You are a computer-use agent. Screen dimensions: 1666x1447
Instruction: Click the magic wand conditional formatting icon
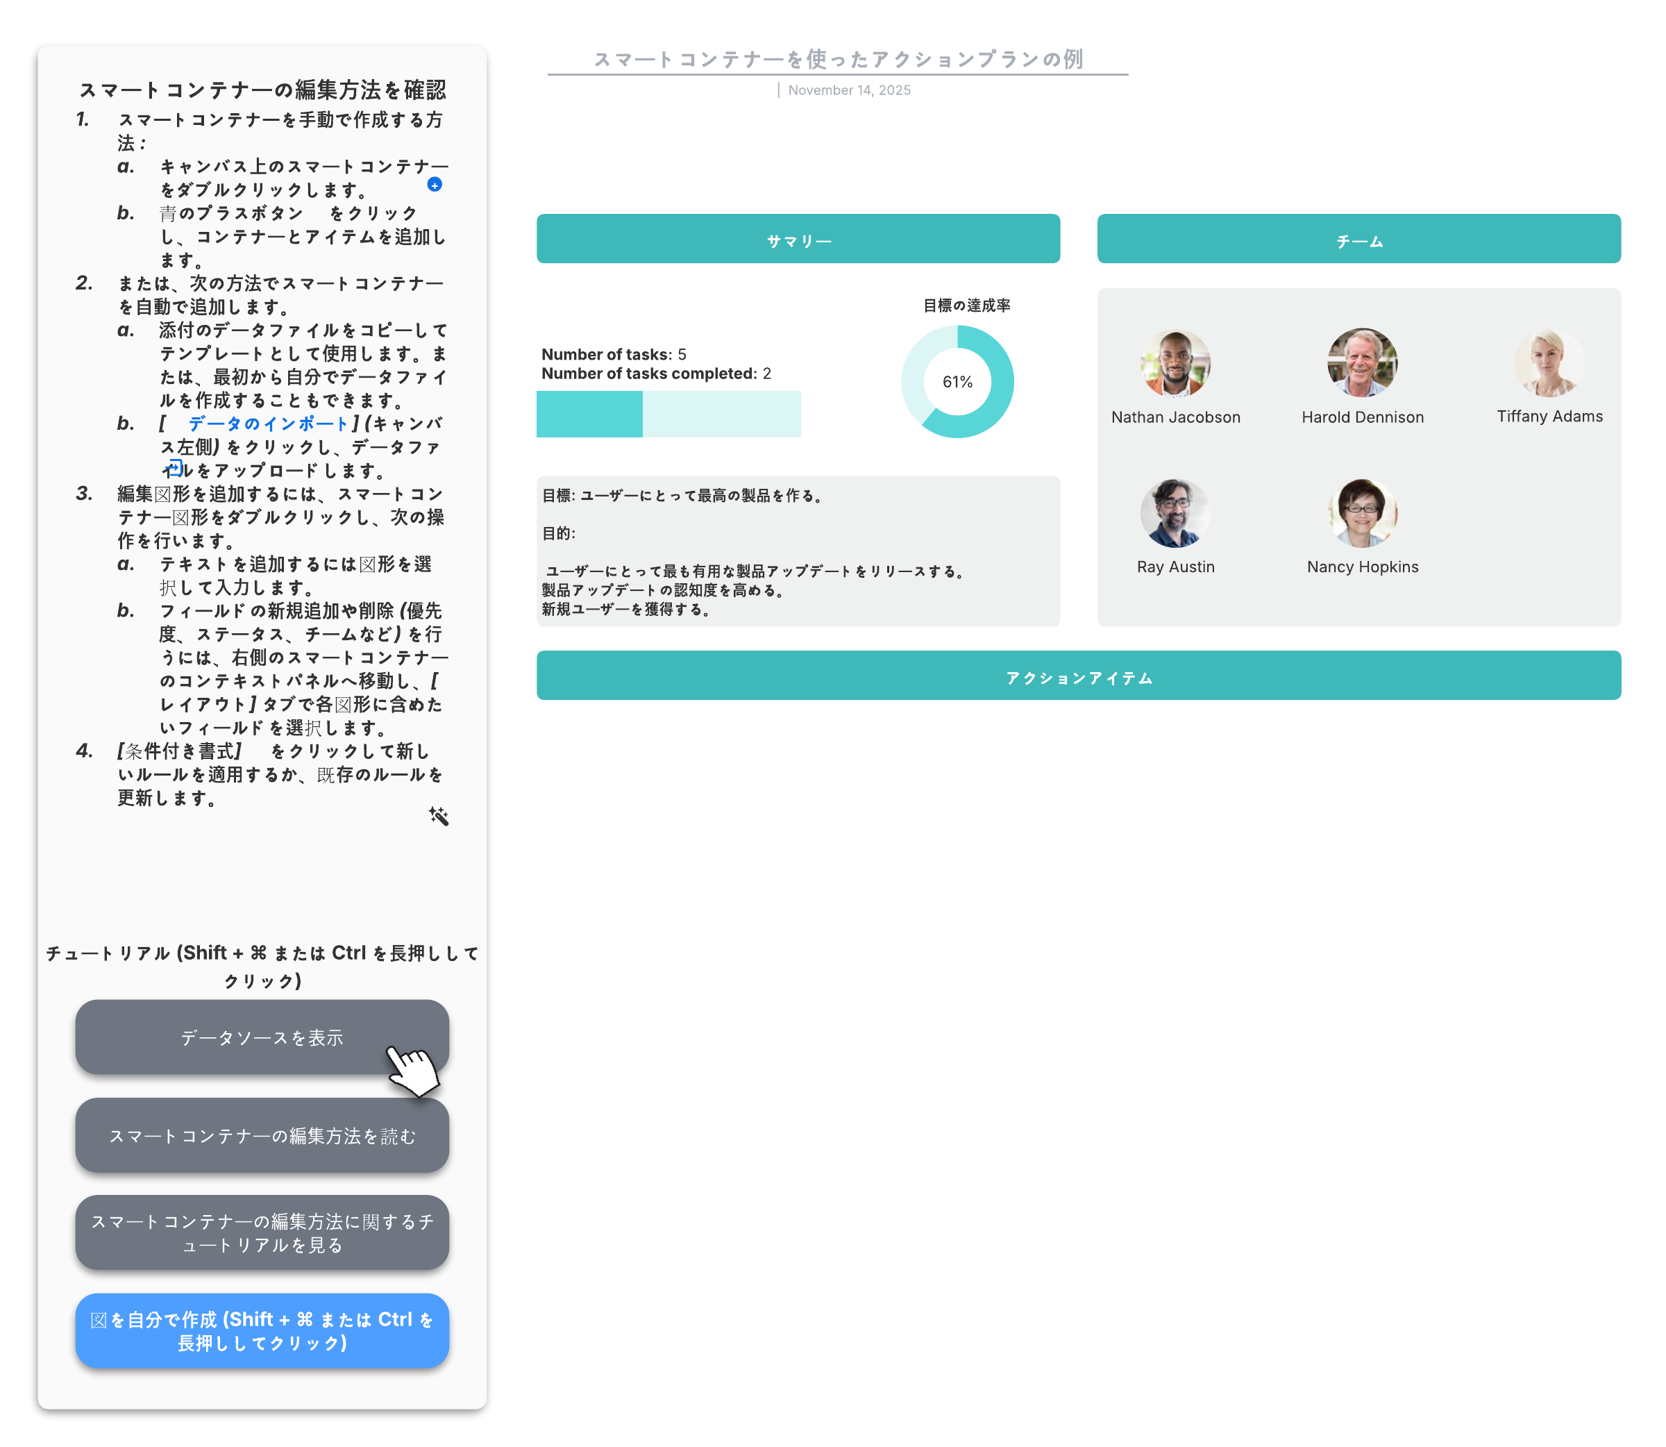coord(438,816)
